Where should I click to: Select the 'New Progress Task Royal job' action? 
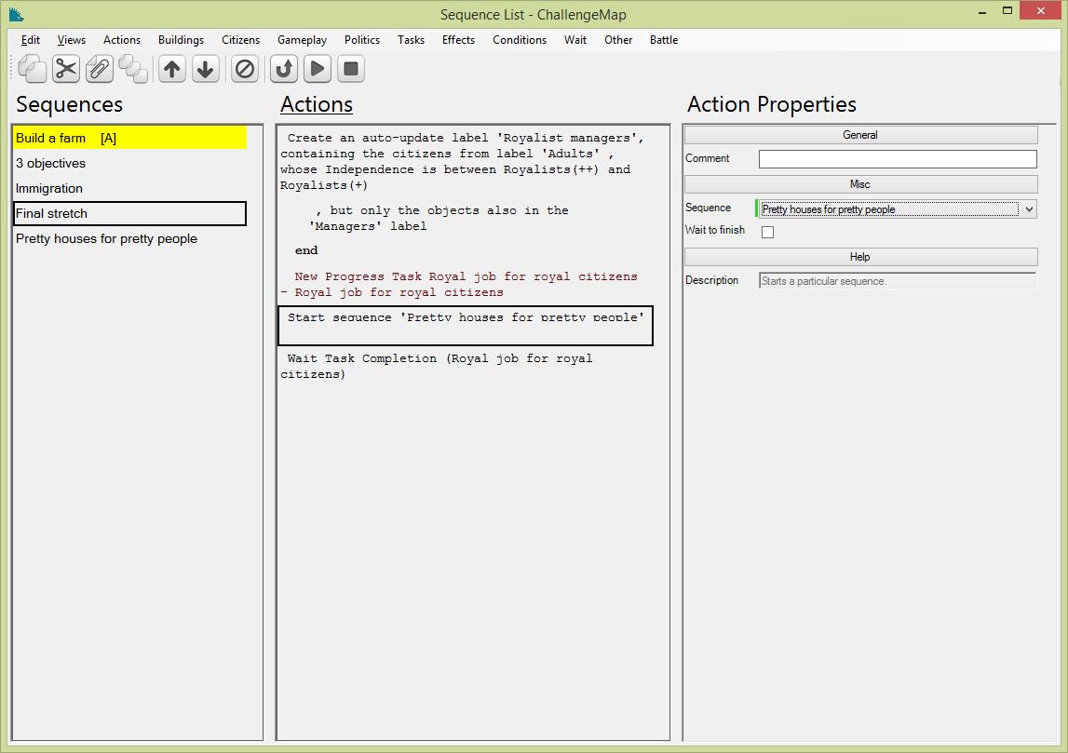pyautogui.click(x=466, y=285)
